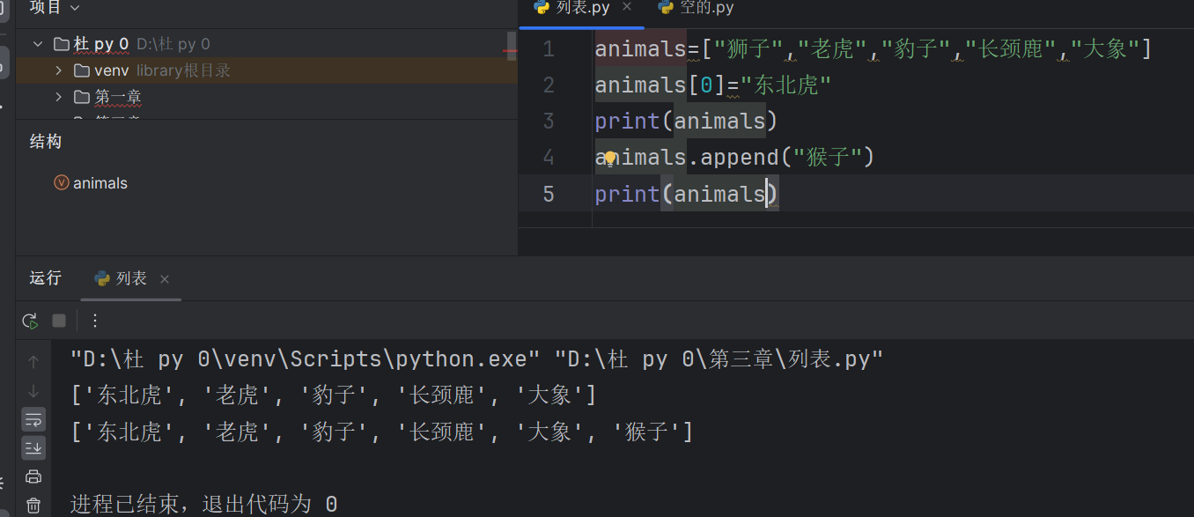Click the stop process button
Viewport: 1194px width, 517px height.
point(59,321)
